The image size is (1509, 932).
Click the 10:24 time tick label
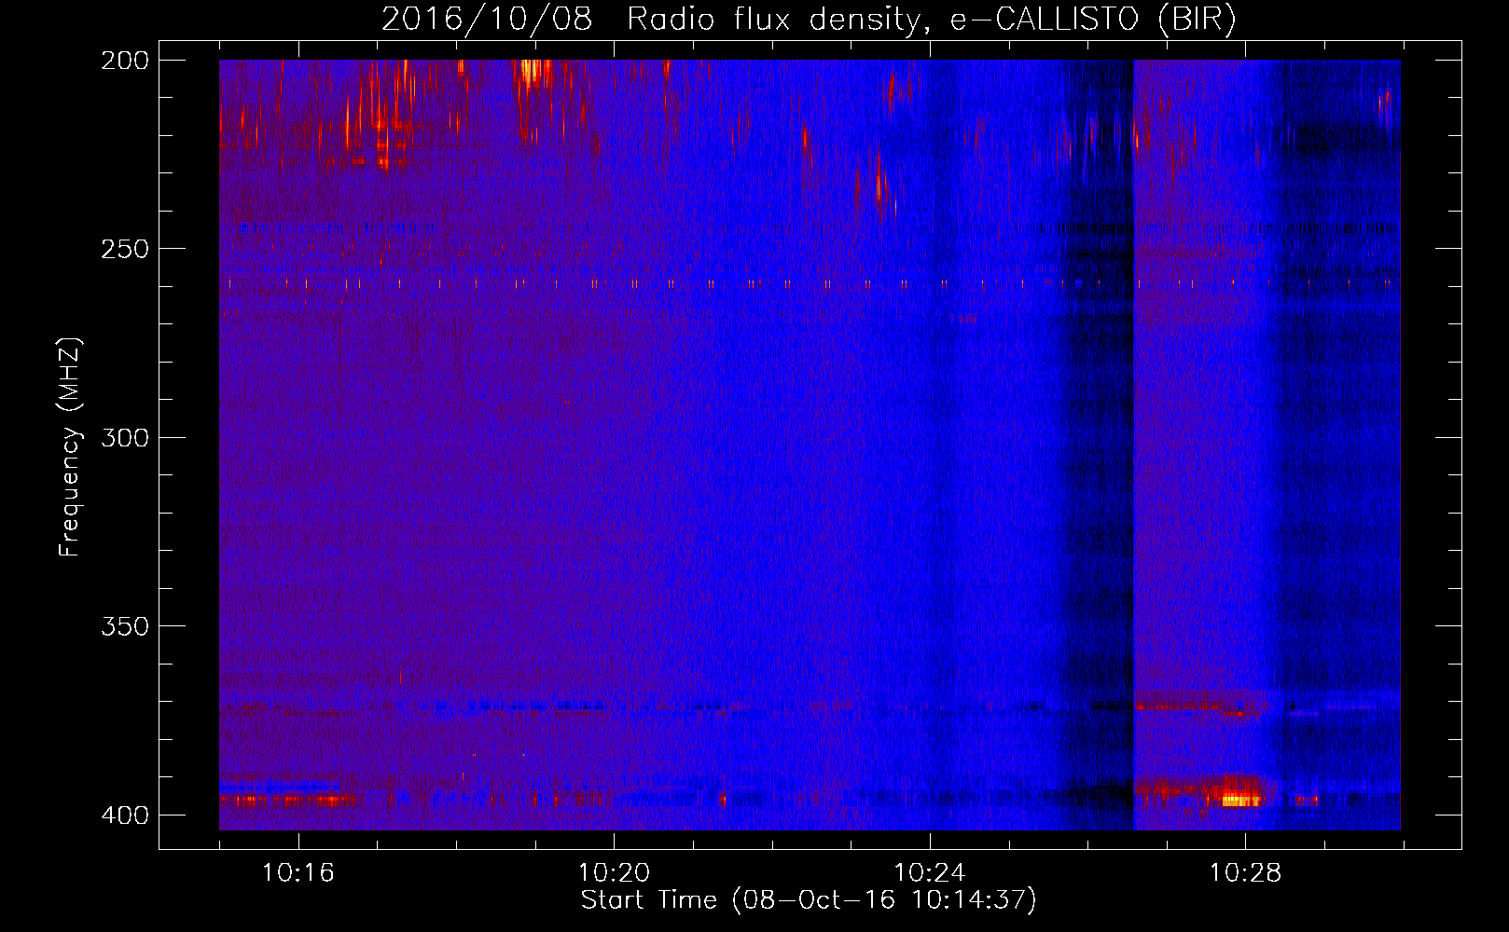[x=930, y=872]
